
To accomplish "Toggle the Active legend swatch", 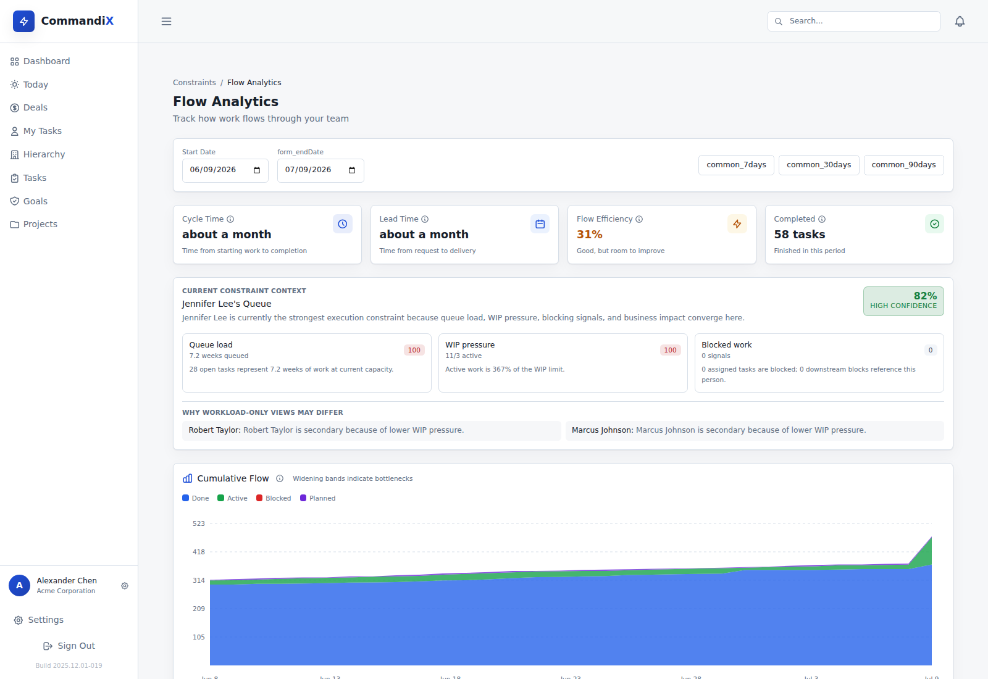I will pos(220,498).
